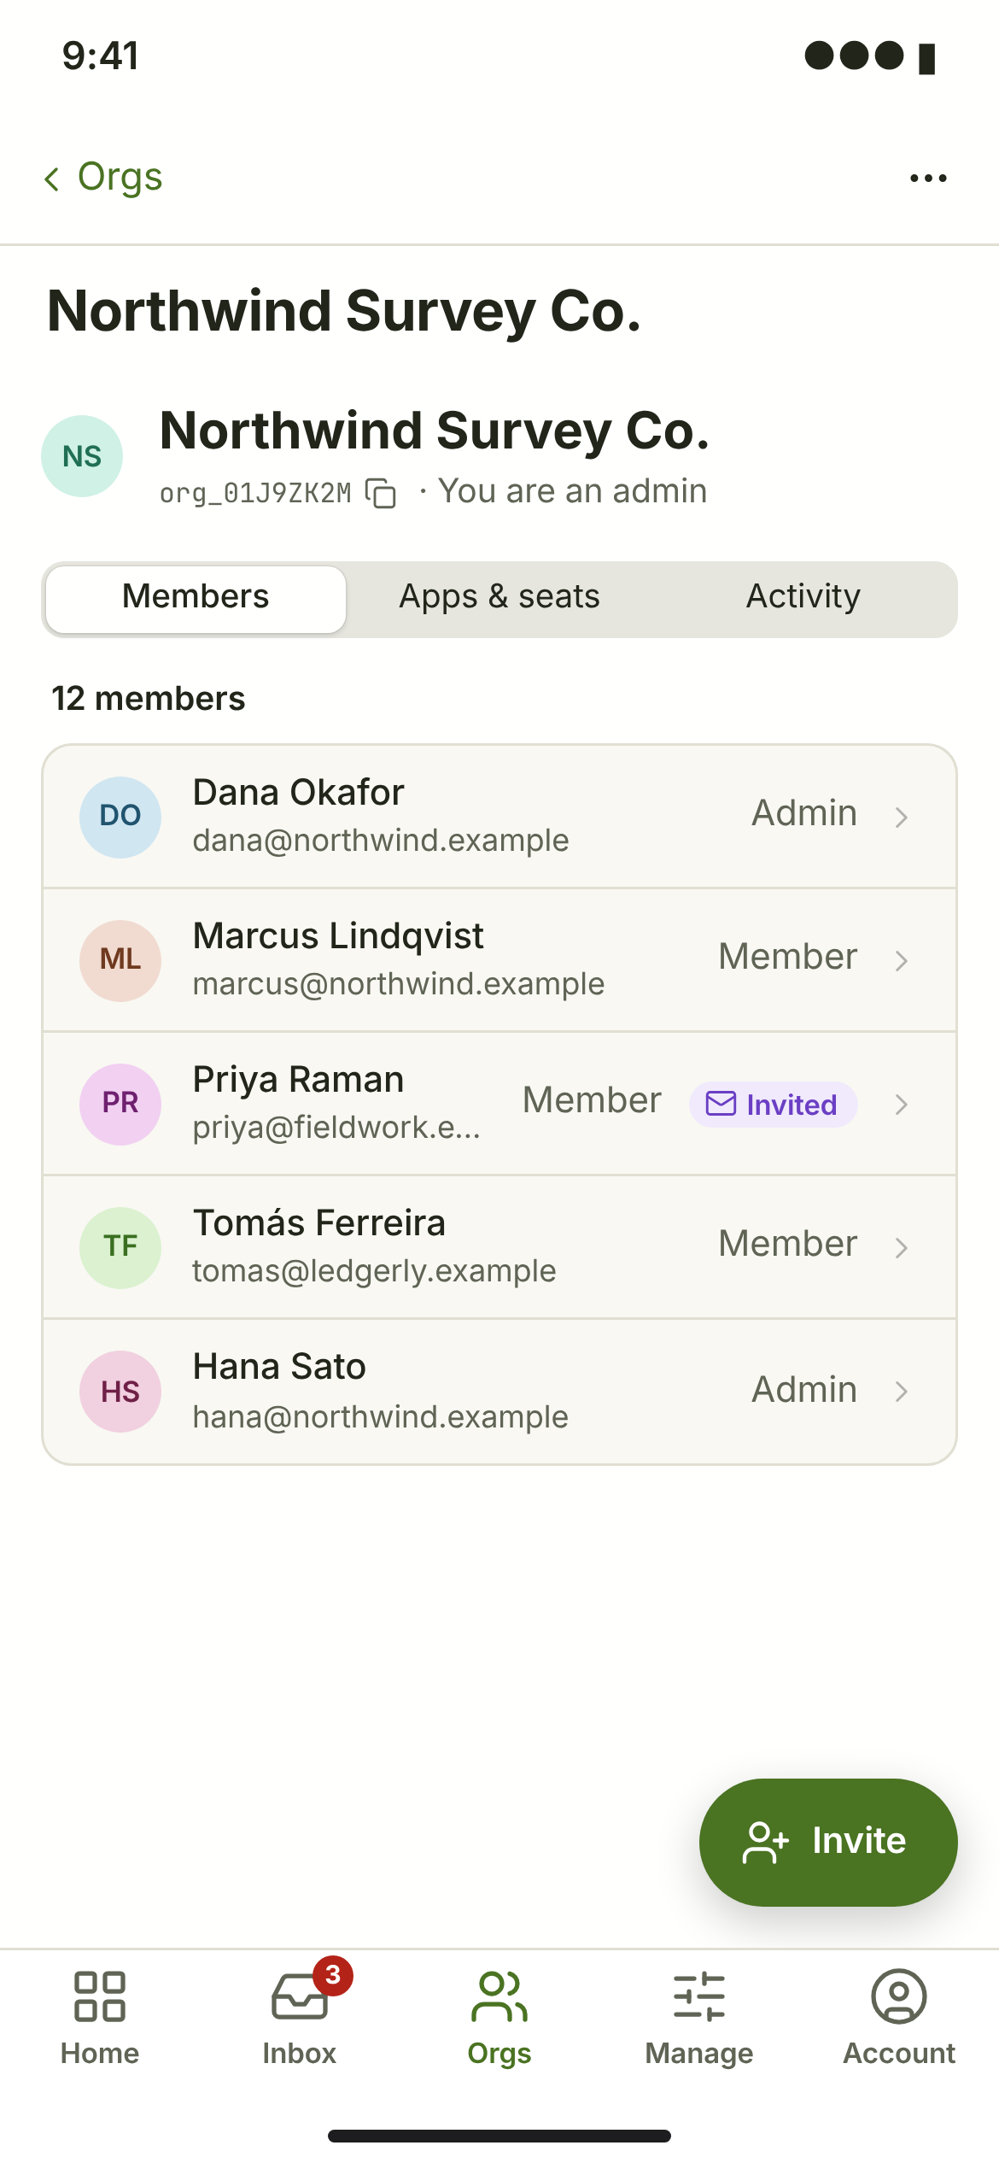Click the name Hana Sato

(279, 1367)
